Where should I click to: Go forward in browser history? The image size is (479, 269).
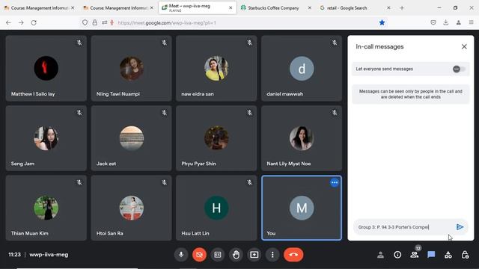click(x=21, y=22)
